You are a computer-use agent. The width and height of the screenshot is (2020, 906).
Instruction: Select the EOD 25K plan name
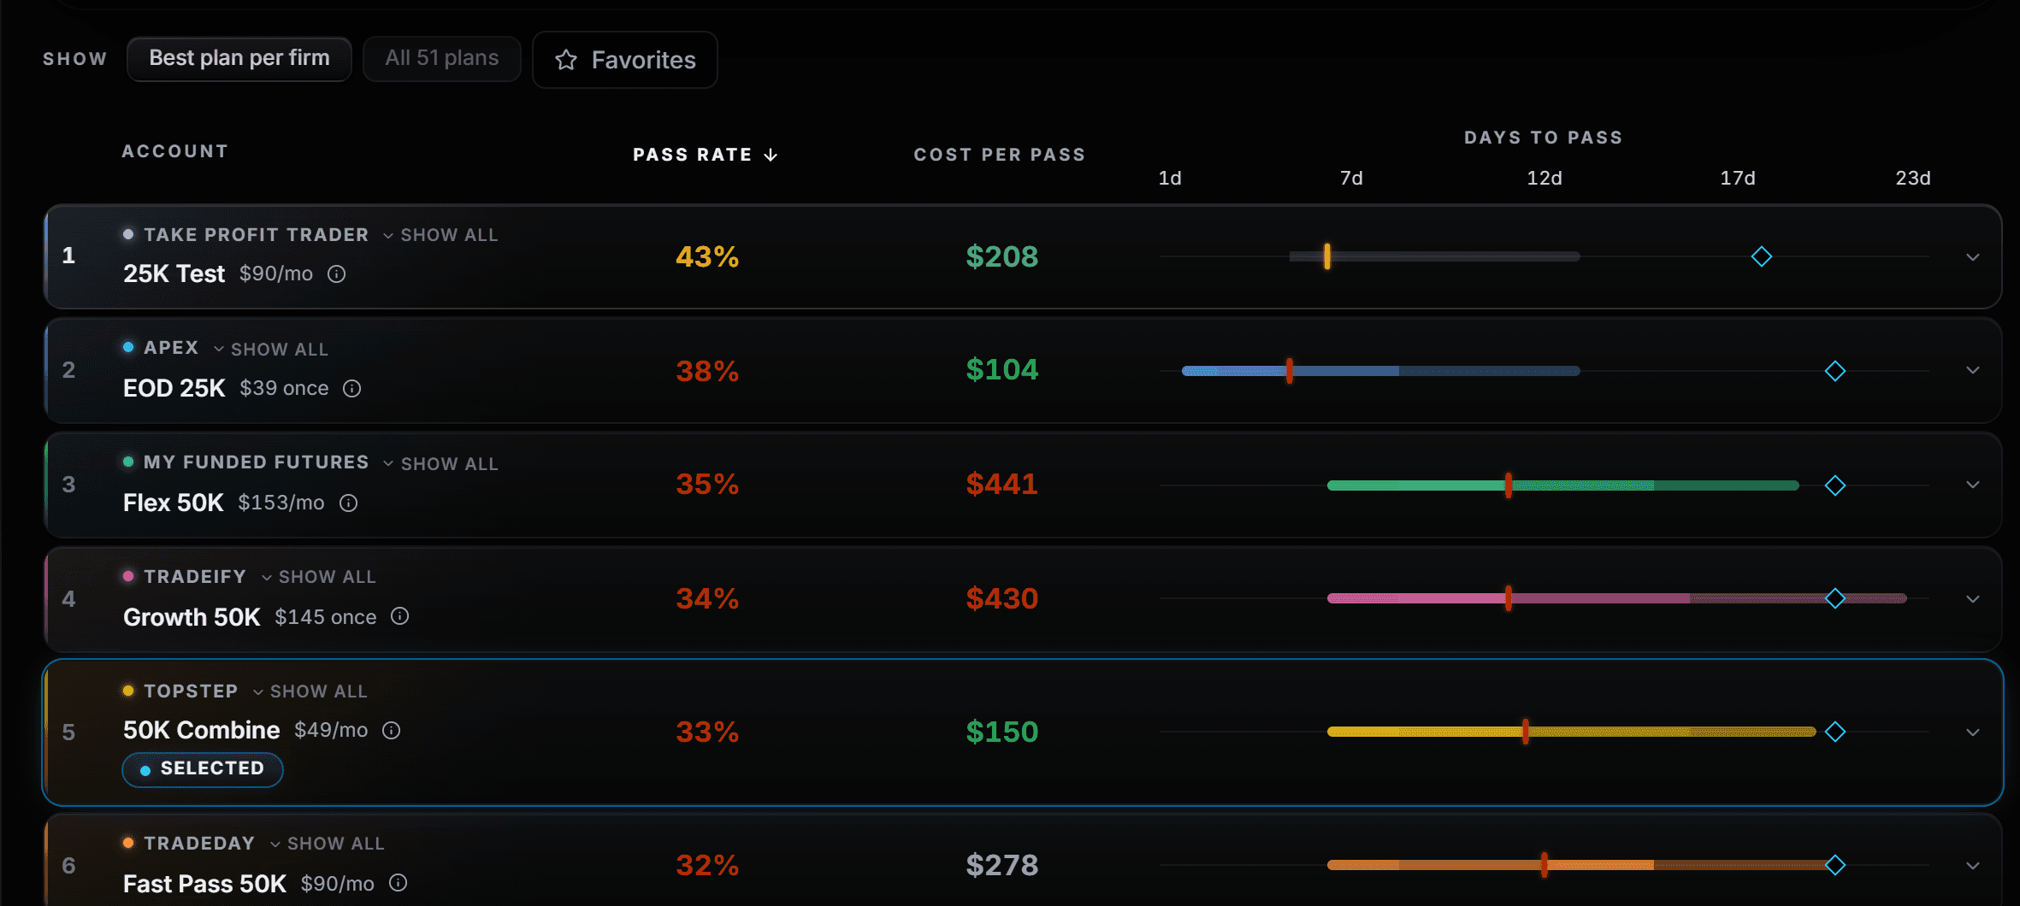click(174, 388)
